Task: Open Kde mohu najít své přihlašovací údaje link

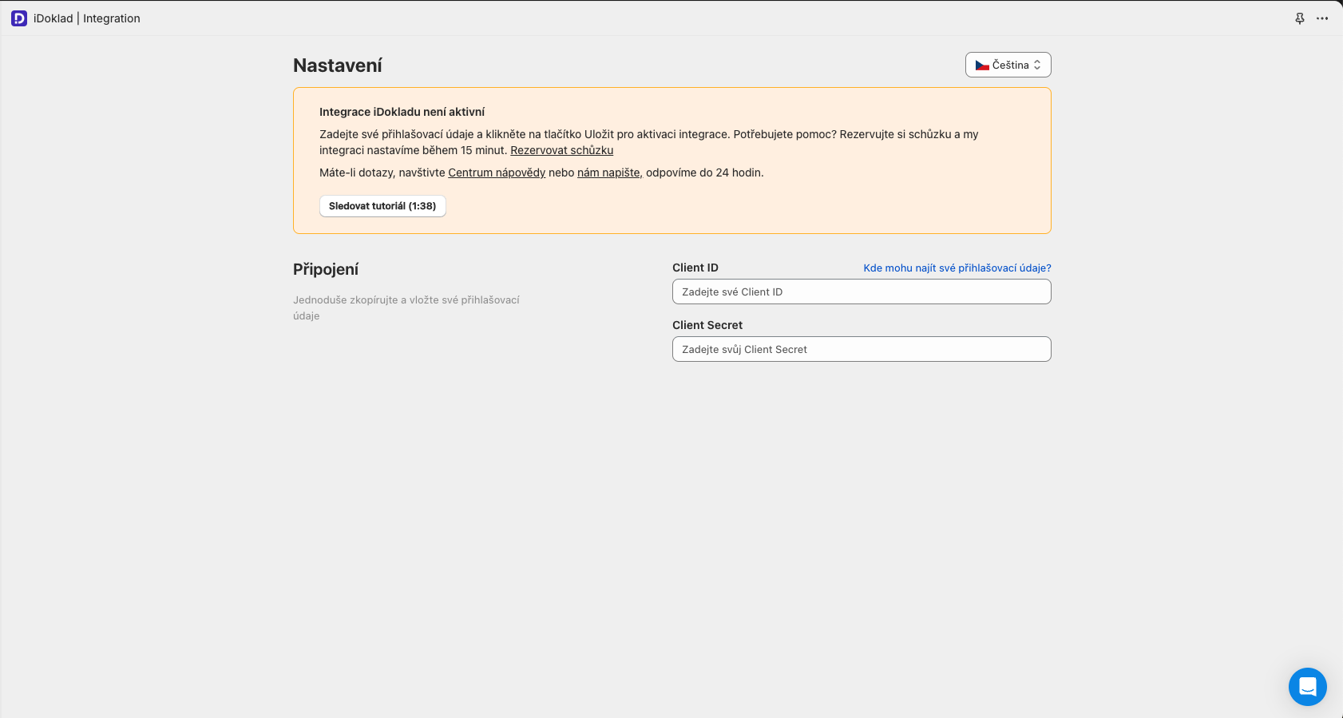Action: pos(957,268)
